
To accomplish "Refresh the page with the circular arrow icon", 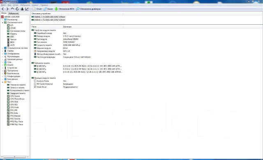I will click(17, 9).
